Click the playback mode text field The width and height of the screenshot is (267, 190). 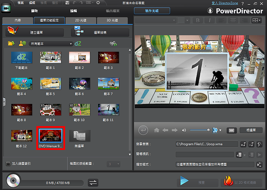[215, 165]
